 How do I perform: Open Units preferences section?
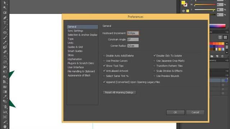(x=70, y=43)
